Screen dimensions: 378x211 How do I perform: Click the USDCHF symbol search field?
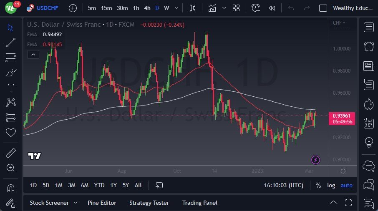48,8
